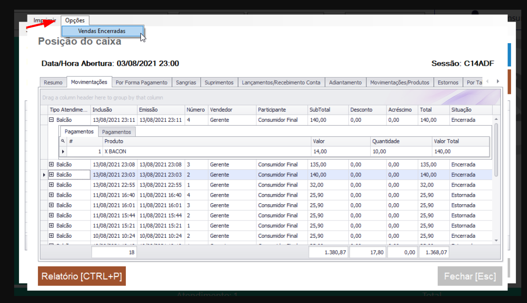The image size is (527, 303).
Task: Sort by Inclusão column header
Action: 114,110
